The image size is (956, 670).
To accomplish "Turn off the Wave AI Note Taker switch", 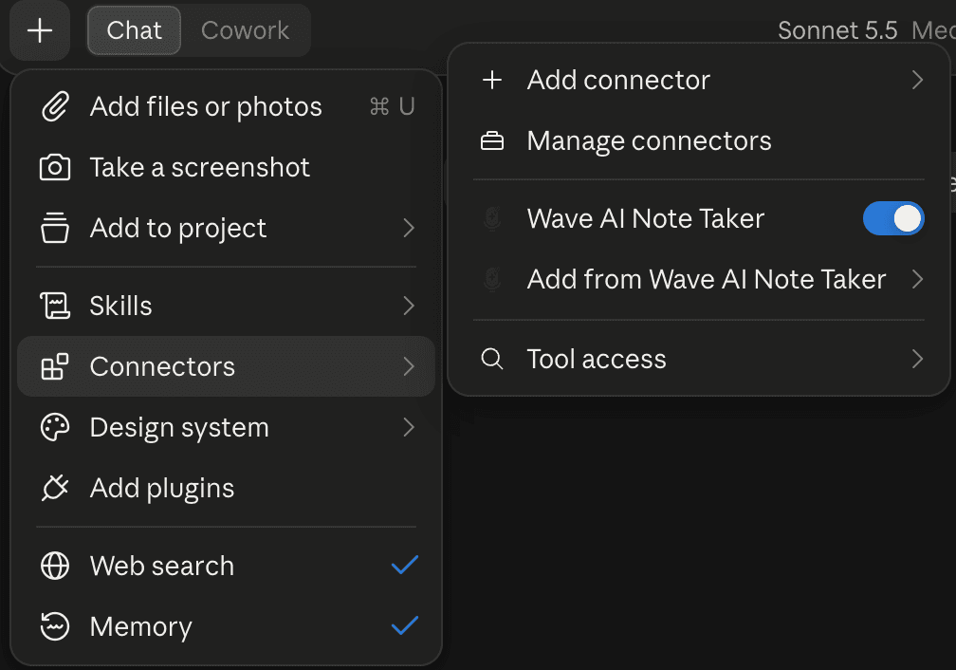I will (x=893, y=218).
